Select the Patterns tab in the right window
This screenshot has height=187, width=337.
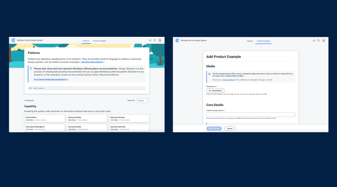point(250,41)
